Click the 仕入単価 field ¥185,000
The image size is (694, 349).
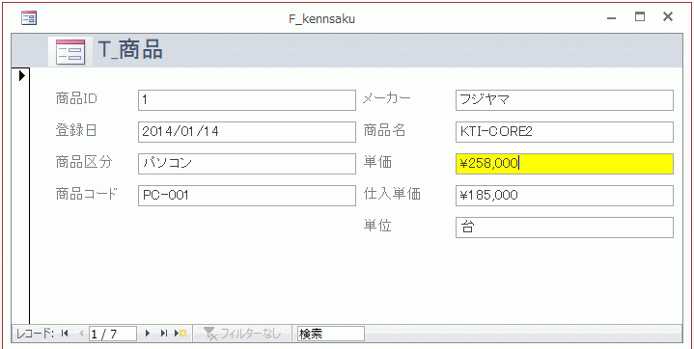(x=565, y=196)
